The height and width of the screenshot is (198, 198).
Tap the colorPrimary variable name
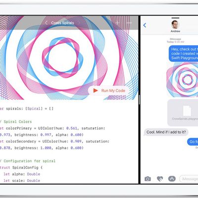tap(19, 128)
